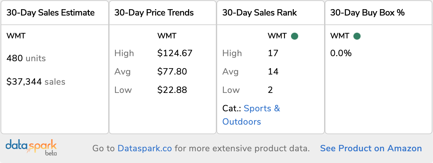Viewport: 433px width, 163px height.
Task: Select the 30-Day Sales Rank header
Action: pos(259,13)
